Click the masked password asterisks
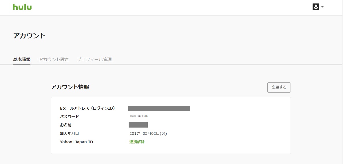 (x=139, y=117)
